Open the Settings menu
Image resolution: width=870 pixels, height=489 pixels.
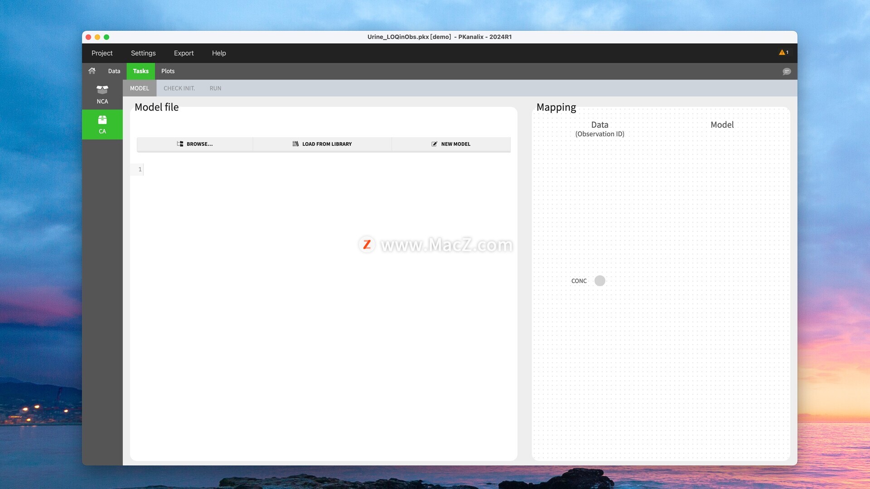coord(143,53)
